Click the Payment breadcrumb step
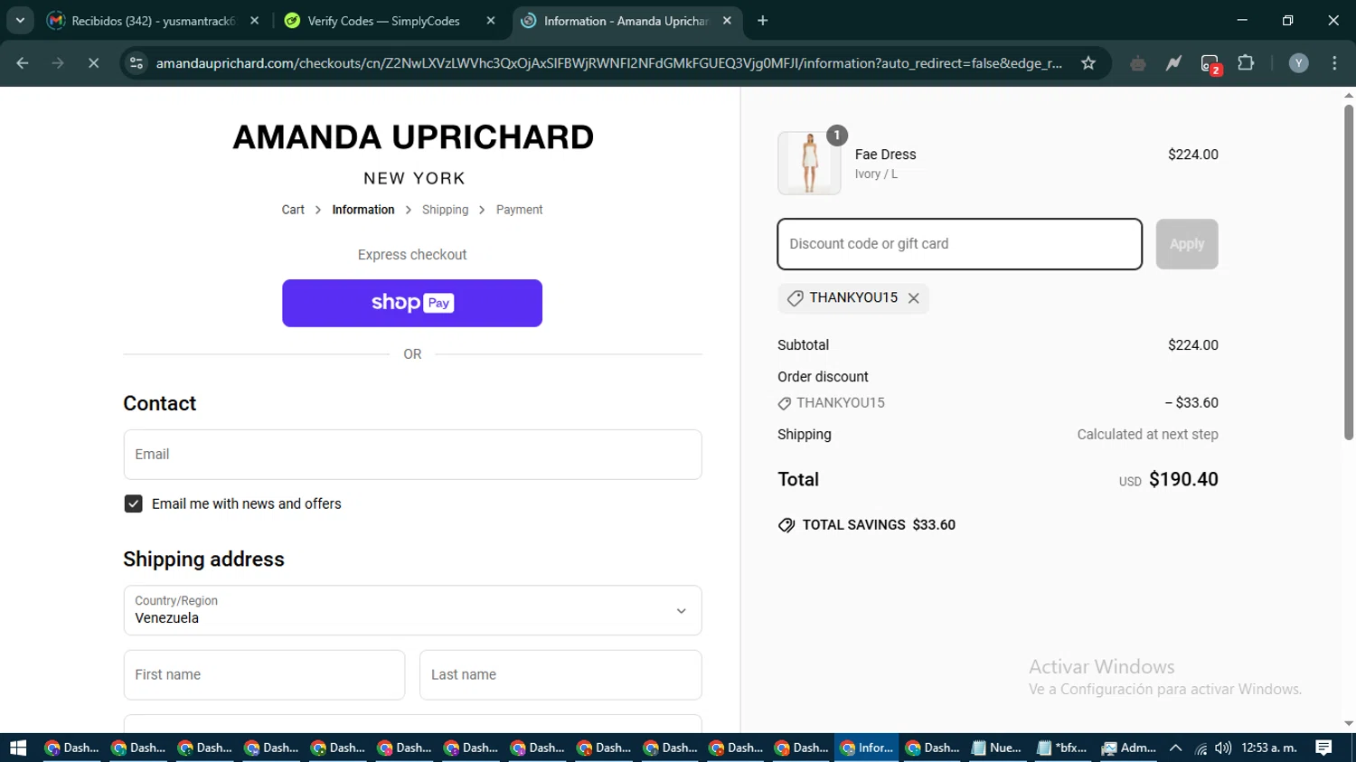 (x=519, y=210)
